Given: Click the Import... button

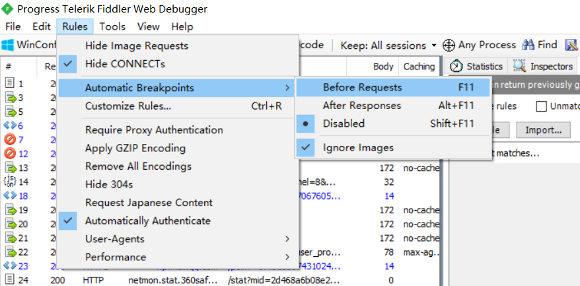Looking at the screenshot, I should point(544,130).
